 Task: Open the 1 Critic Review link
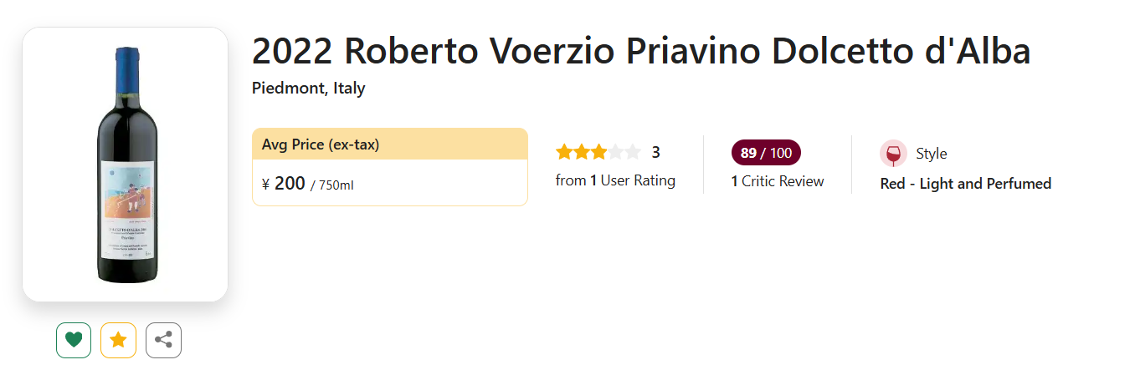tap(778, 181)
